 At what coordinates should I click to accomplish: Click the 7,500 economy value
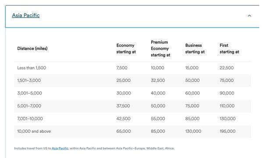pos(122,68)
